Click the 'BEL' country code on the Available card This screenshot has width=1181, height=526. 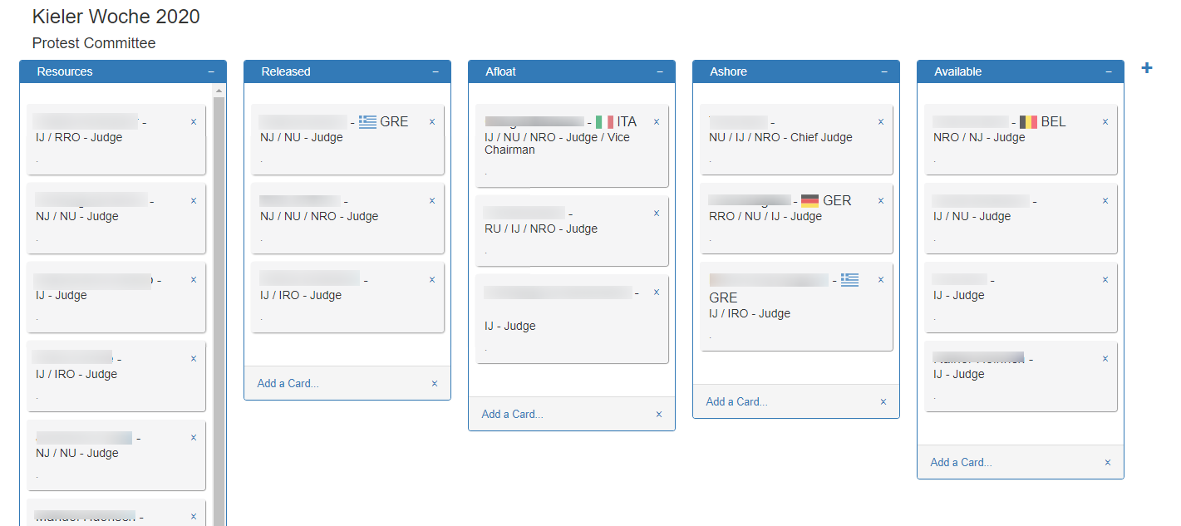point(1054,121)
